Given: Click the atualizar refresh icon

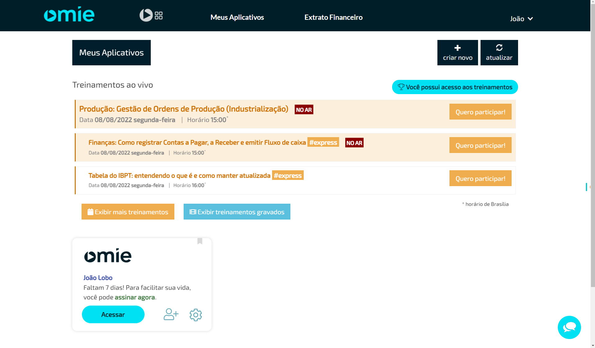Looking at the screenshot, I should pos(499,48).
